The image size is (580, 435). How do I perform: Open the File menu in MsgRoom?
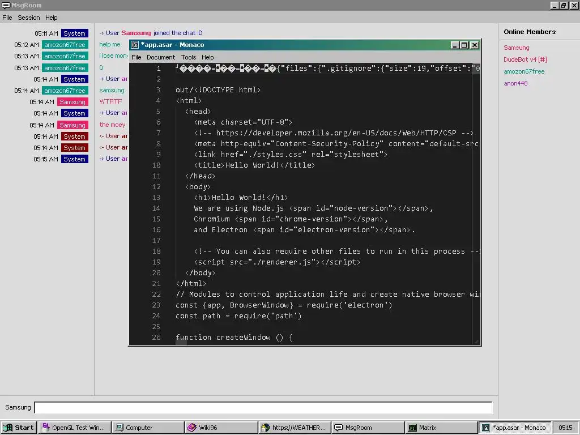click(7, 18)
